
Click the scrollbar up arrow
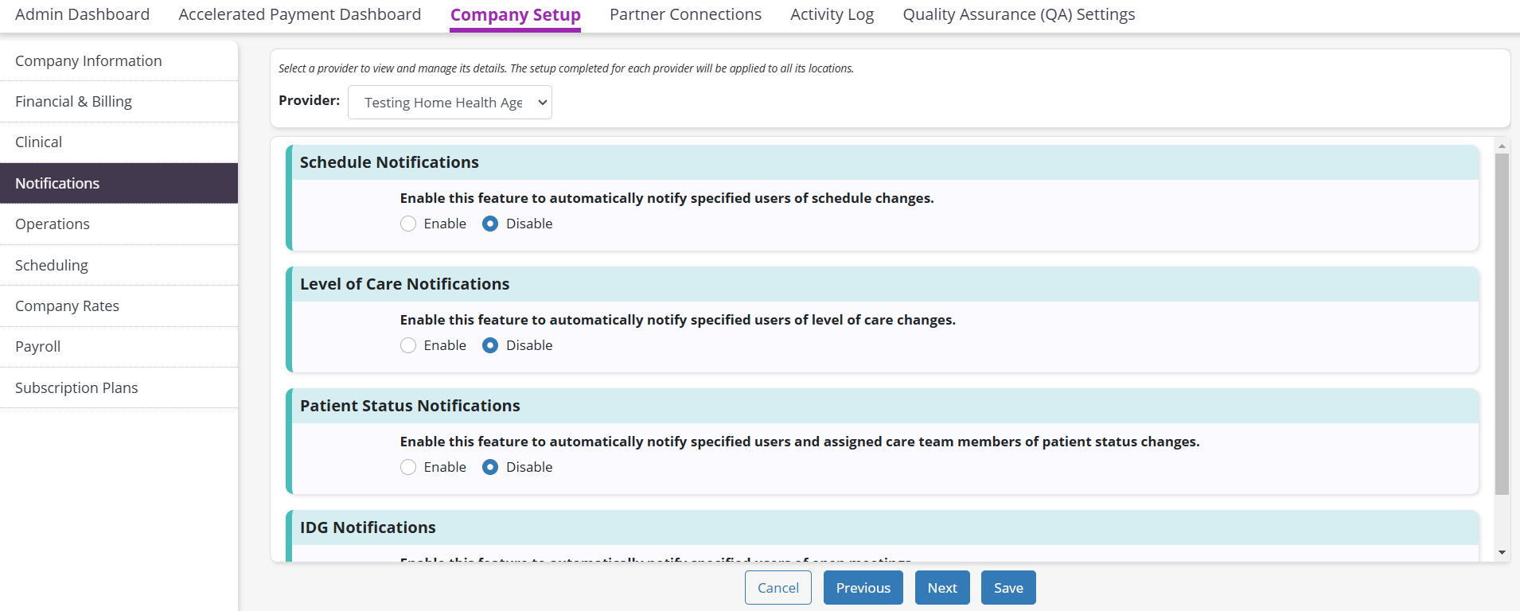(1502, 146)
